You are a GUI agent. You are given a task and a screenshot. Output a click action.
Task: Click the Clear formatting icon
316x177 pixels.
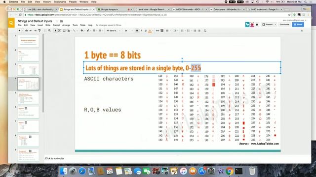(205, 30)
